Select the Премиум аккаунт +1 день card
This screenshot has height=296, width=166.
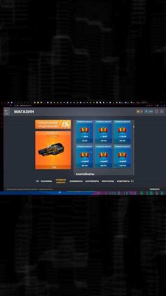(84, 131)
